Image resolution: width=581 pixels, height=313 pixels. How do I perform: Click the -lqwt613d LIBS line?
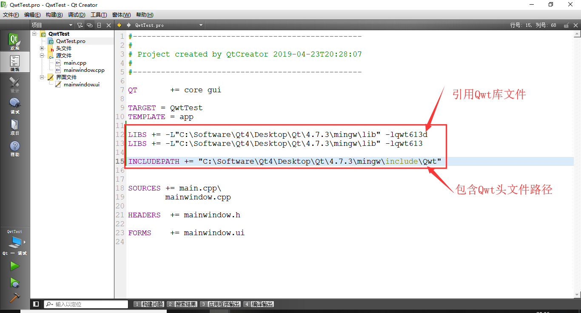pyautogui.click(x=278, y=135)
